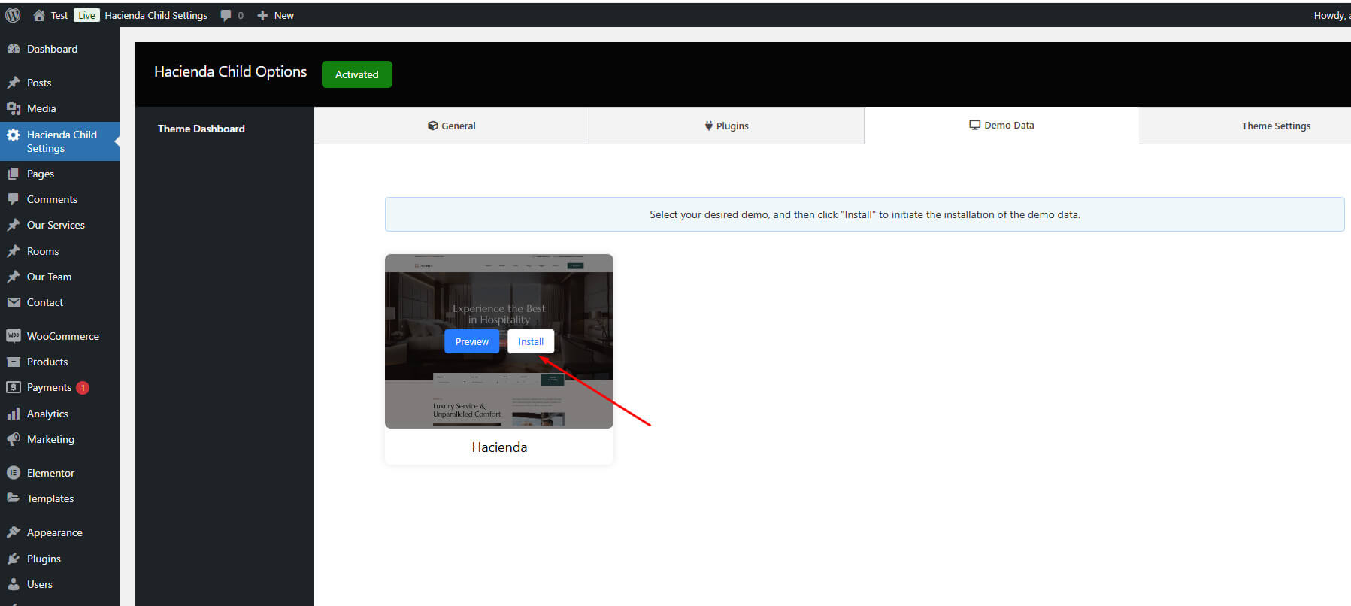Click the Dashboard gauge icon
Viewport: 1351px width, 606px height.
(x=14, y=49)
